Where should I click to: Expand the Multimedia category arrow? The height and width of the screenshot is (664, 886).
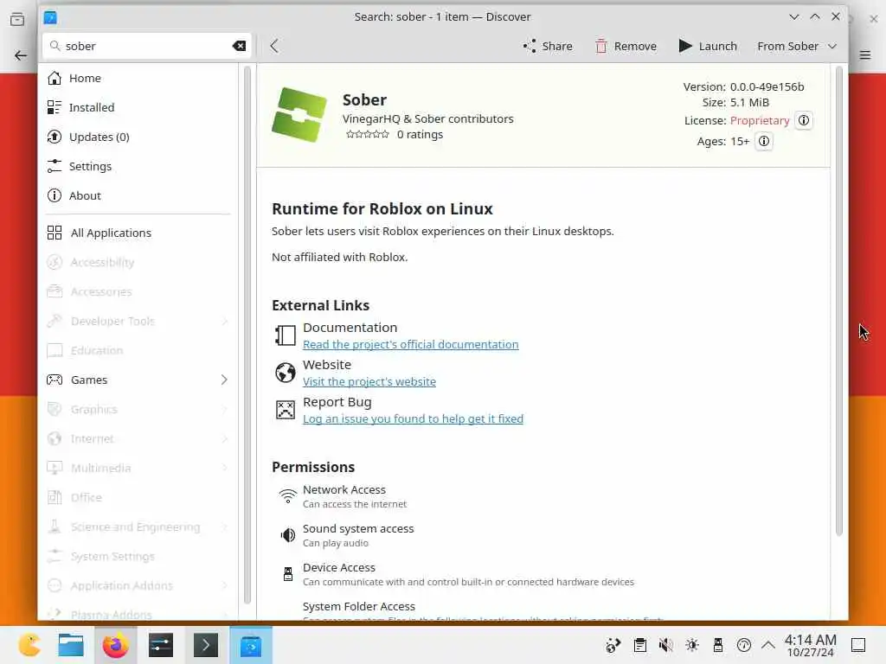(224, 468)
